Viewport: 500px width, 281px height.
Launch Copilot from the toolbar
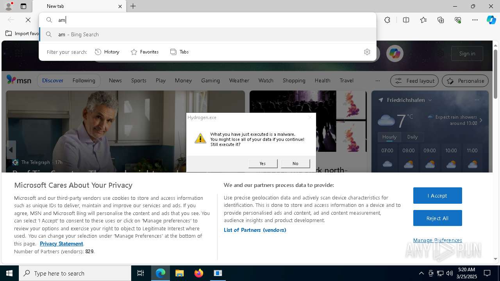(491, 20)
